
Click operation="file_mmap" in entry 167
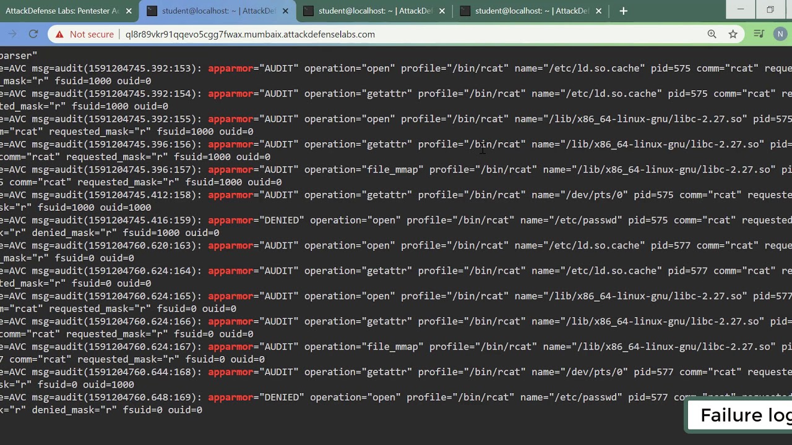pos(364,347)
